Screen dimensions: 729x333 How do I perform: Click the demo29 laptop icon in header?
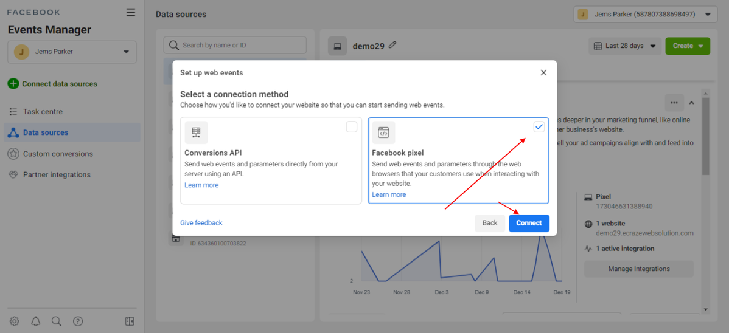click(338, 46)
